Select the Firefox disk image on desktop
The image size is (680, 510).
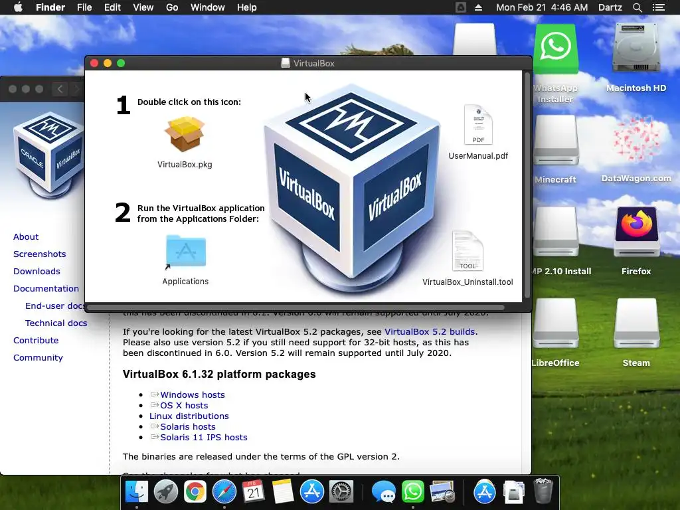(636, 232)
